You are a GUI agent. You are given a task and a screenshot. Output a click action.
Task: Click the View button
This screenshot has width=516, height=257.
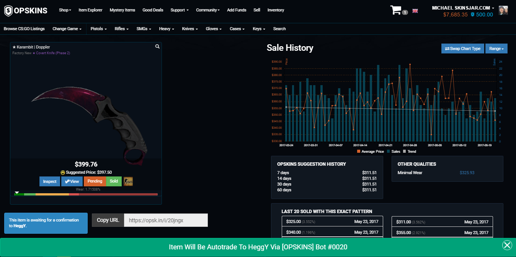[72, 181]
